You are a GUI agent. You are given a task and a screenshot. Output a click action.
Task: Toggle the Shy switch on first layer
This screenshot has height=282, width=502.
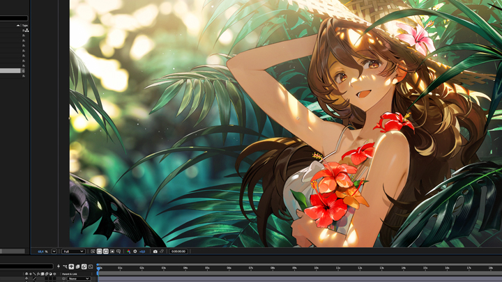tap(26, 279)
